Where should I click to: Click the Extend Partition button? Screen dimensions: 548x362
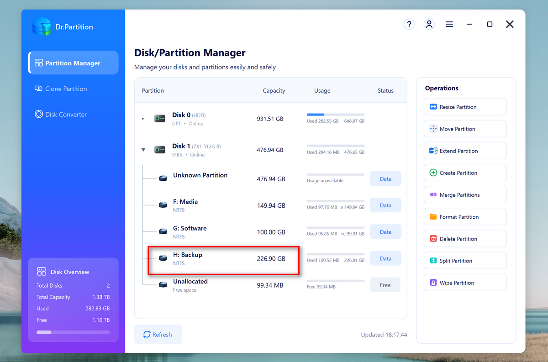click(465, 151)
